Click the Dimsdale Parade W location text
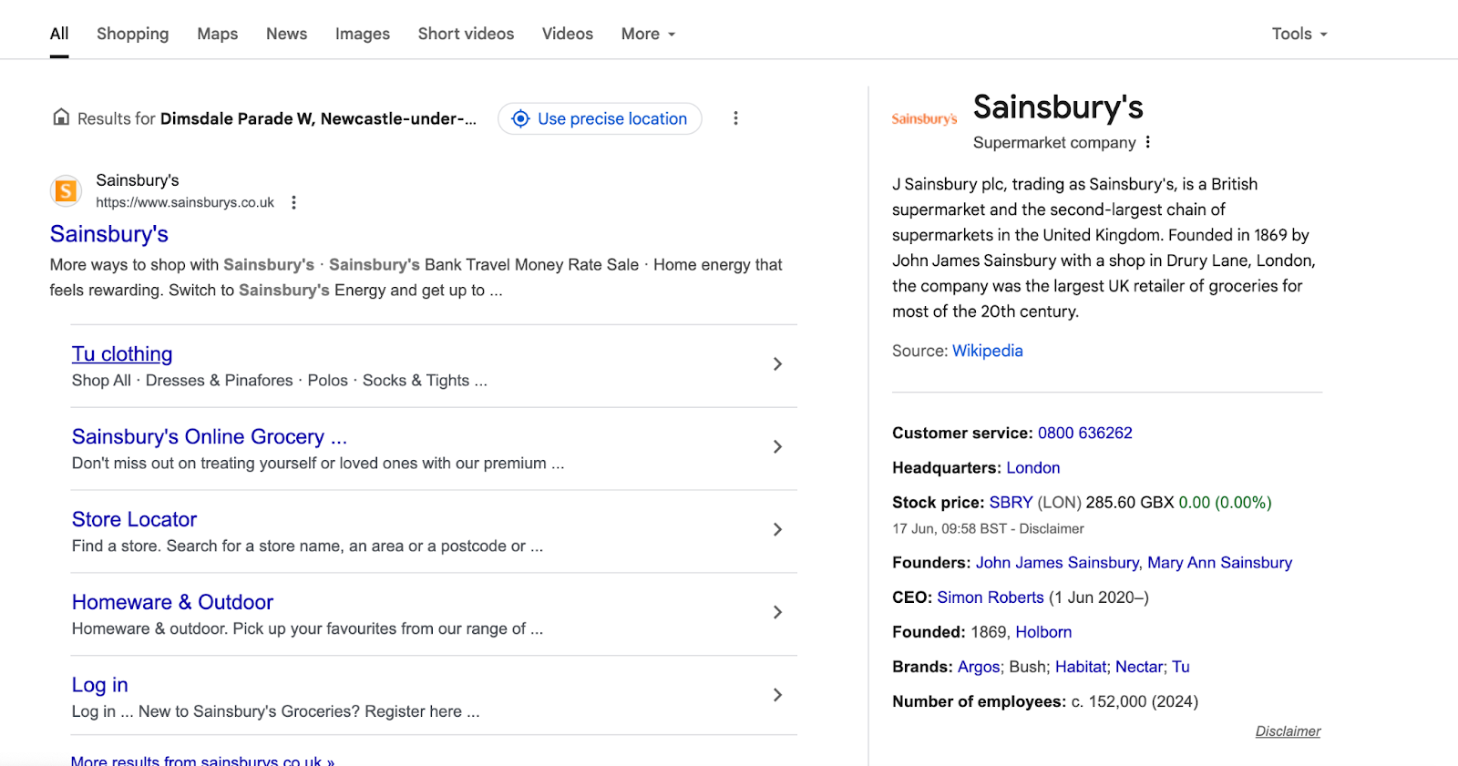This screenshot has width=1458, height=766. coord(318,118)
